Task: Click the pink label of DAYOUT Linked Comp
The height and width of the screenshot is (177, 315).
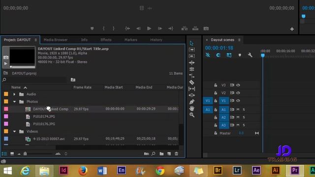Action: [6, 109]
